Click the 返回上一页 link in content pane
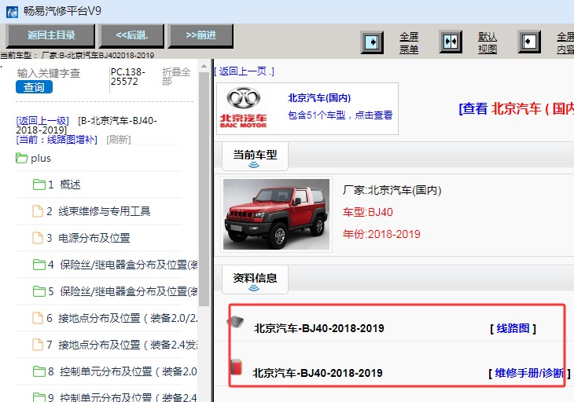The height and width of the screenshot is (402, 574). (244, 71)
